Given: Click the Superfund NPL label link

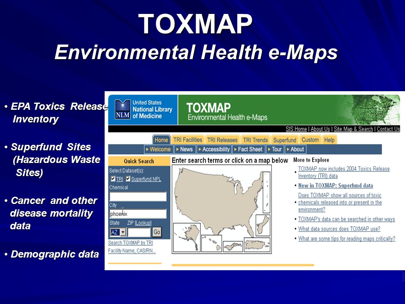Looking at the screenshot, I should tap(146, 179).
